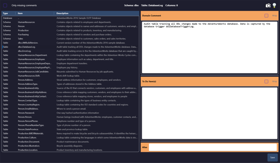Click the lightbulb hint icon
Screen dimensions: 280x163
275,5
